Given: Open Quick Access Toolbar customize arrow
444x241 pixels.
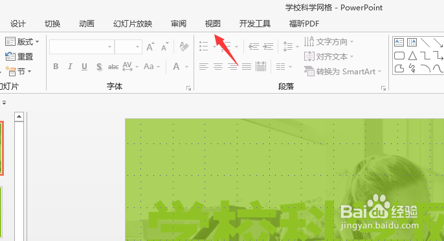Looking at the screenshot, I should pyautogui.click(x=4, y=103).
